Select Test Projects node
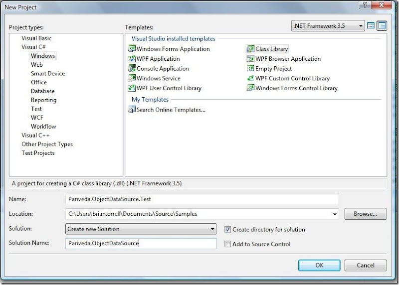This screenshot has width=399, height=285. click(x=38, y=153)
